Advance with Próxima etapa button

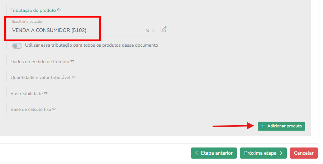tap(263, 153)
